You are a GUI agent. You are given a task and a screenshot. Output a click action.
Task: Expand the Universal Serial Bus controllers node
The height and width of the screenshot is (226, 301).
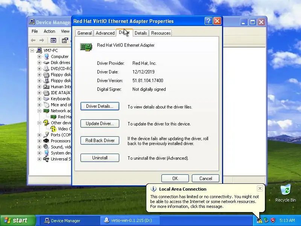tap(39, 159)
